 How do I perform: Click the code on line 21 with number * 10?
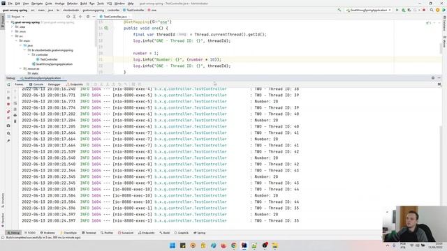coord(177,59)
